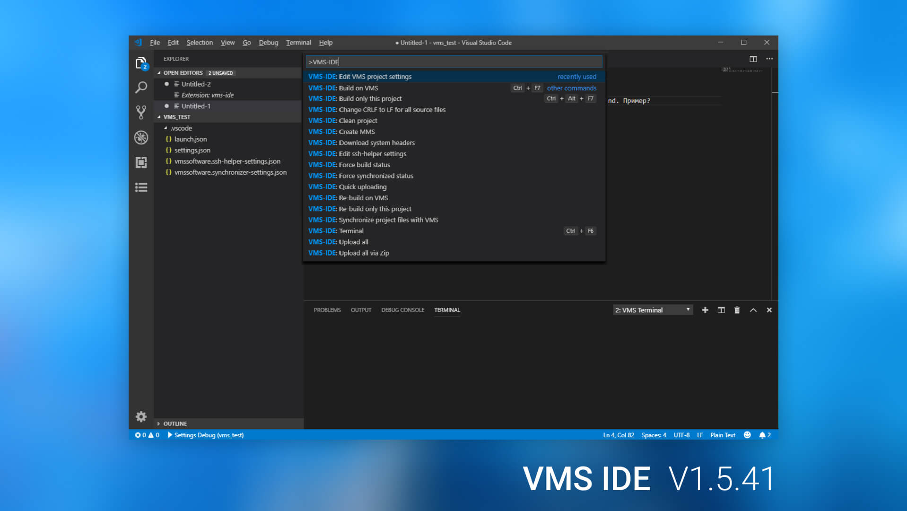Click the command palette input field
The image size is (907, 511).
[454, 62]
